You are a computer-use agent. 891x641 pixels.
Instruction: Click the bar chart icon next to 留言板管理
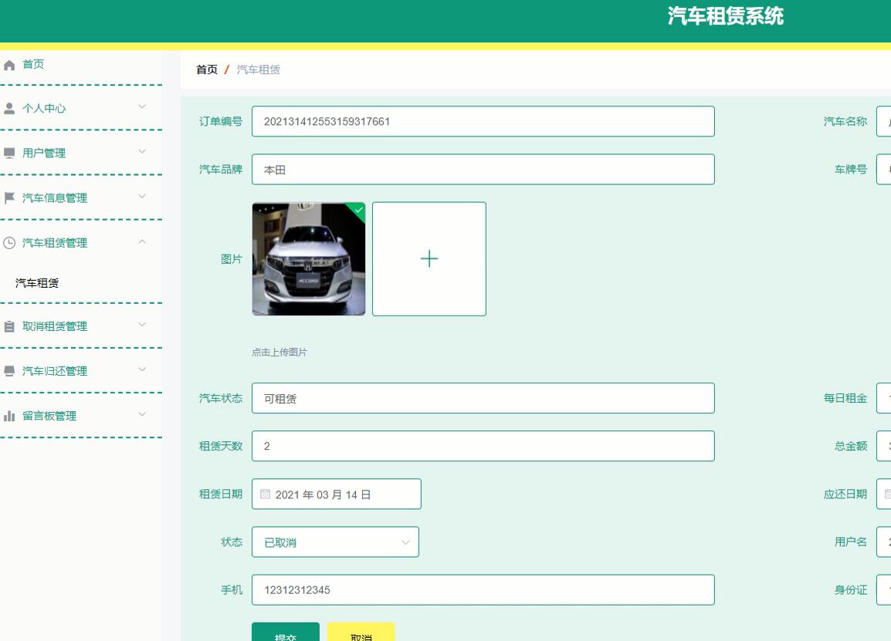pos(9,417)
